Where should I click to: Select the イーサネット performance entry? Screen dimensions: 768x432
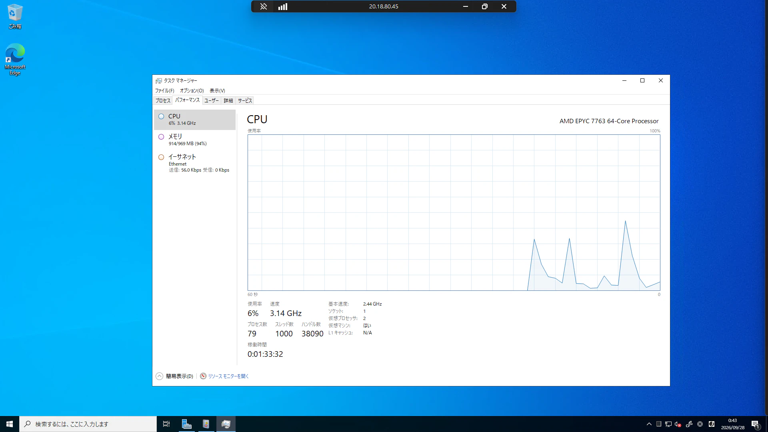[195, 163]
